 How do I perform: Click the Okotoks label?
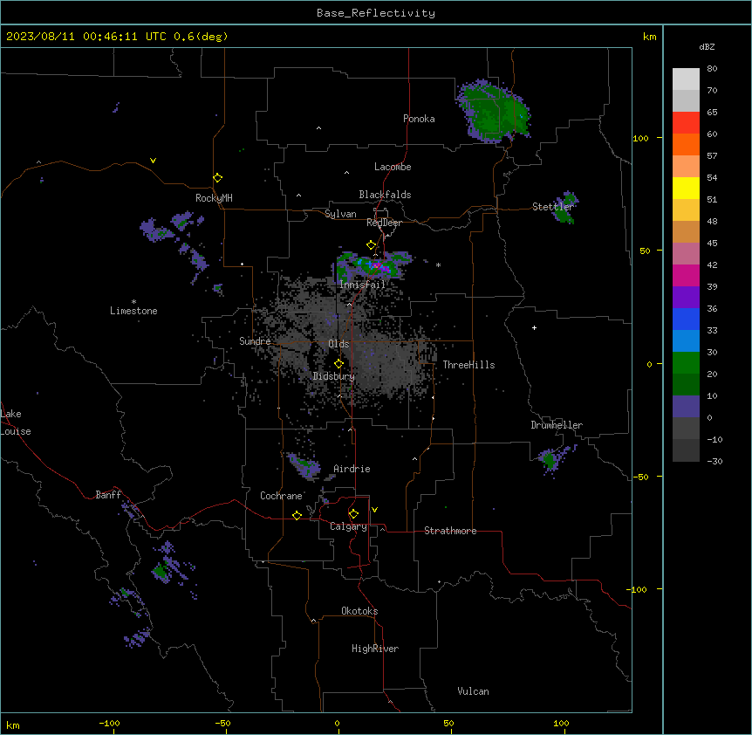click(x=359, y=611)
